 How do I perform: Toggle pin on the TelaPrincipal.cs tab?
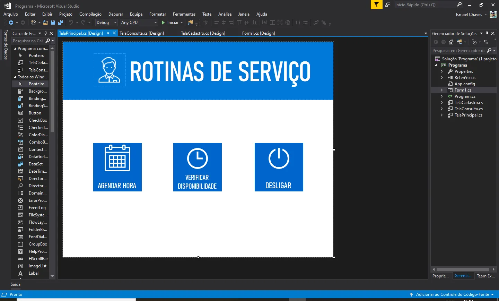pyautogui.click(x=108, y=33)
